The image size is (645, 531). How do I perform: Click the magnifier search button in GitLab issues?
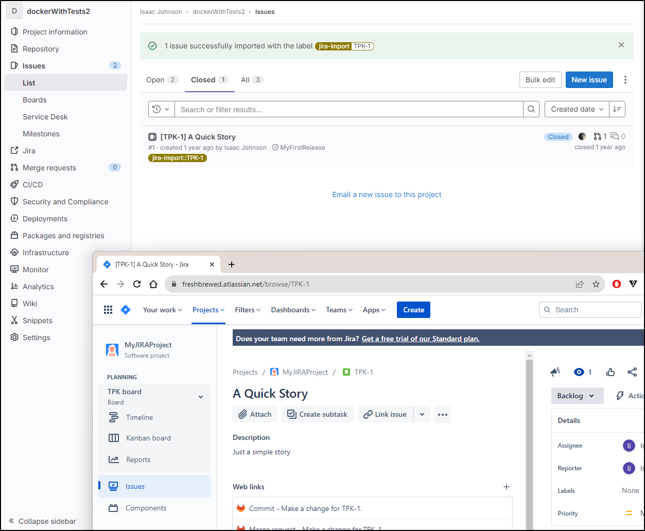pos(531,109)
